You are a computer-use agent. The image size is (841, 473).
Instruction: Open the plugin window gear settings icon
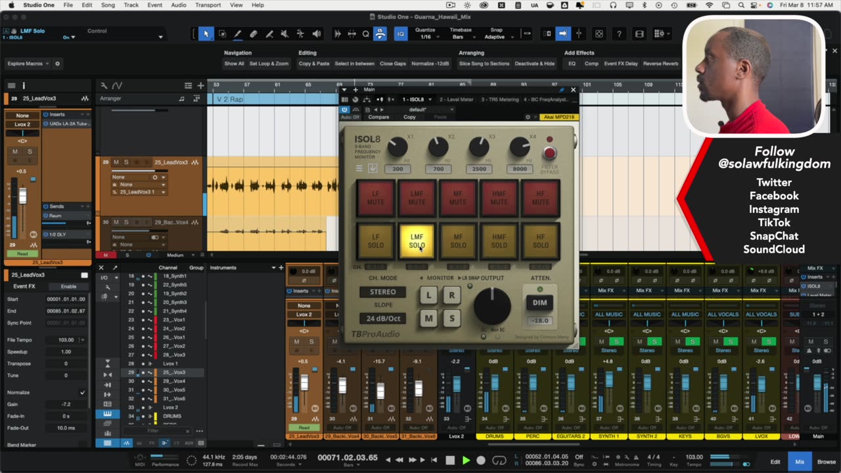coord(528,117)
